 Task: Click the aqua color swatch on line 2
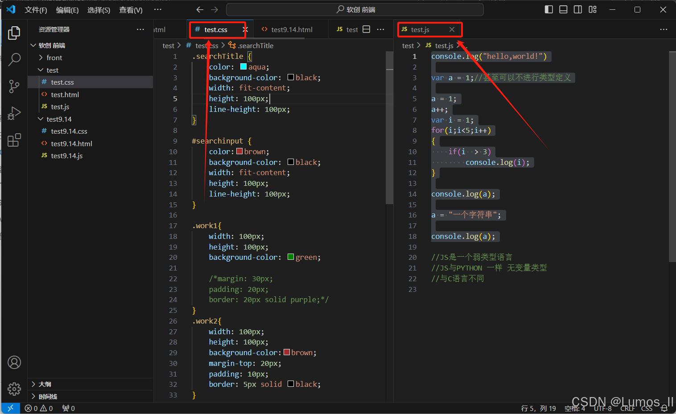[243, 67]
